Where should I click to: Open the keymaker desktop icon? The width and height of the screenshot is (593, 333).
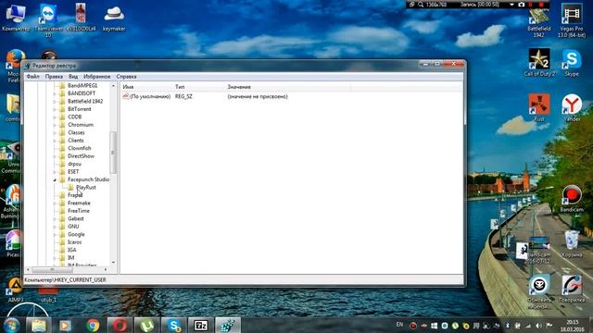point(114,18)
